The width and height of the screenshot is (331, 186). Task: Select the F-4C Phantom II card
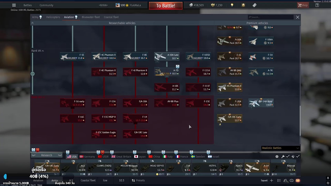104,57
